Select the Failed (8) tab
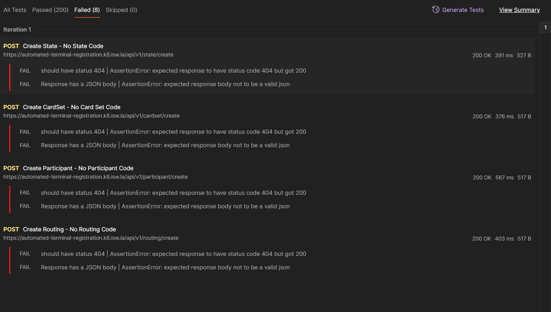 point(87,10)
